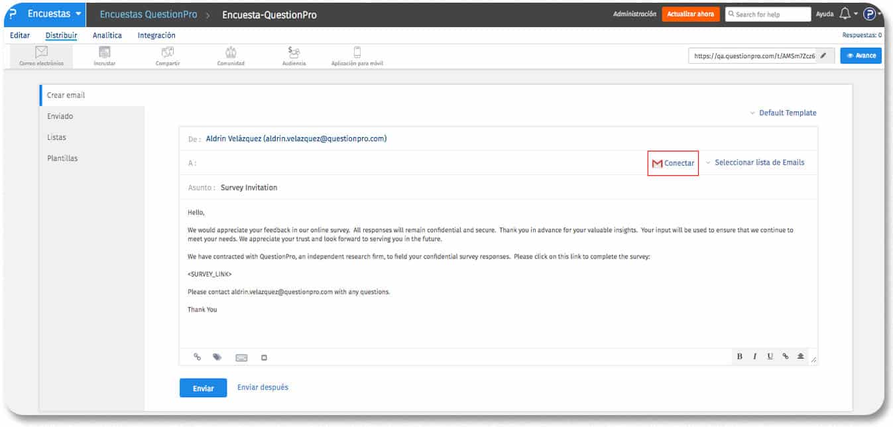The image size is (893, 427).
Task: Open the Ayuda help link
Action: pos(824,14)
